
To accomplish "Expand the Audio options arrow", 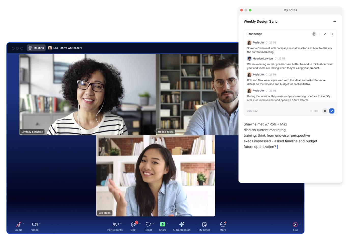I will click(x=24, y=224).
